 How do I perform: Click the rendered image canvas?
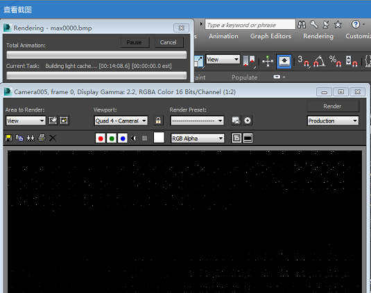tap(184, 222)
